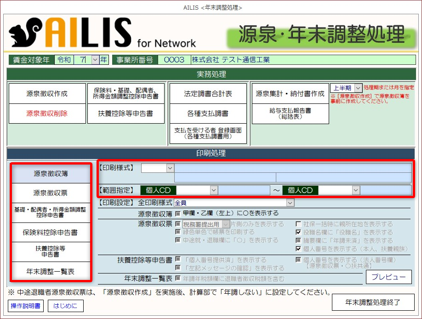Uncheck 役職名欄に「役職名」を表示する
Screen dimensions: 422x319
298,233
